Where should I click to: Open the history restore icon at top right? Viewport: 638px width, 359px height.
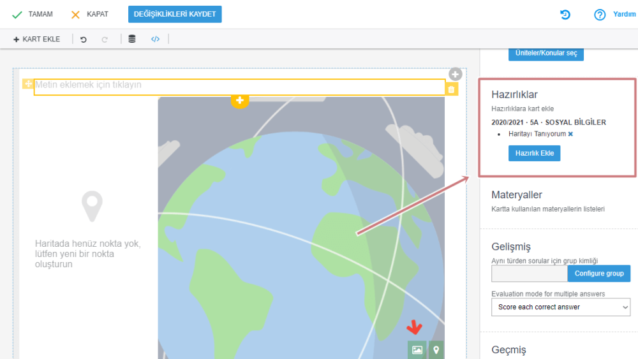565,15
